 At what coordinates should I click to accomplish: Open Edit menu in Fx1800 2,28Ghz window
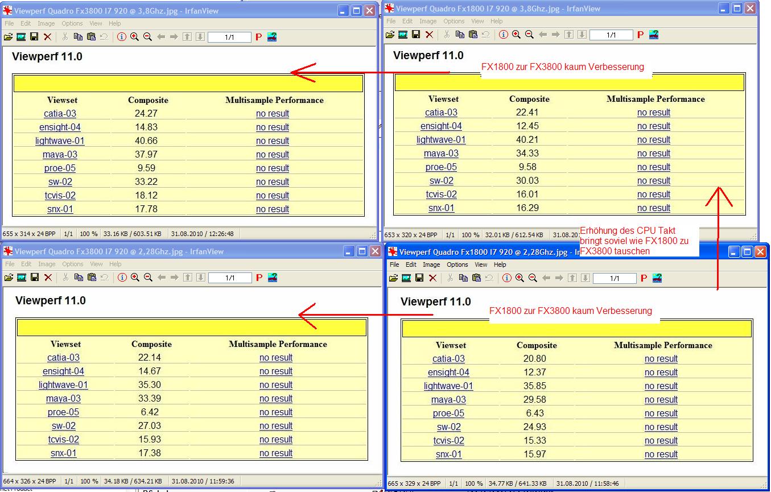tap(411, 264)
